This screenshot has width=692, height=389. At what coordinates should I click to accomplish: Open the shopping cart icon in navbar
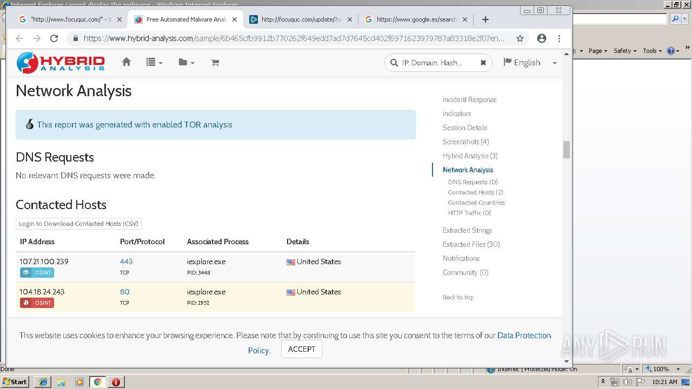coord(215,63)
